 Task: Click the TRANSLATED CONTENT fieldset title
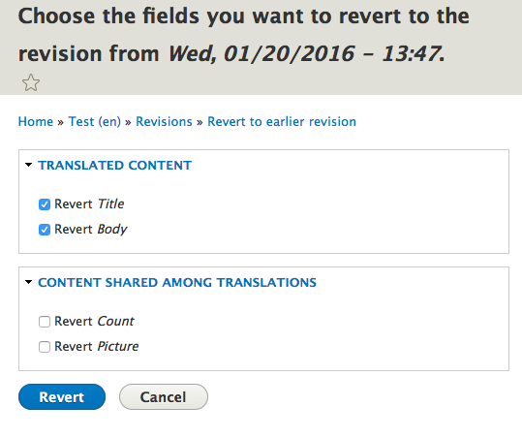point(115,165)
